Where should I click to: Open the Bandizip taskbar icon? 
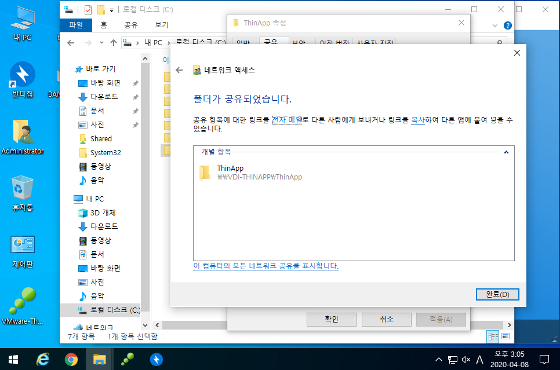pyautogui.click(x=156, y=360)
